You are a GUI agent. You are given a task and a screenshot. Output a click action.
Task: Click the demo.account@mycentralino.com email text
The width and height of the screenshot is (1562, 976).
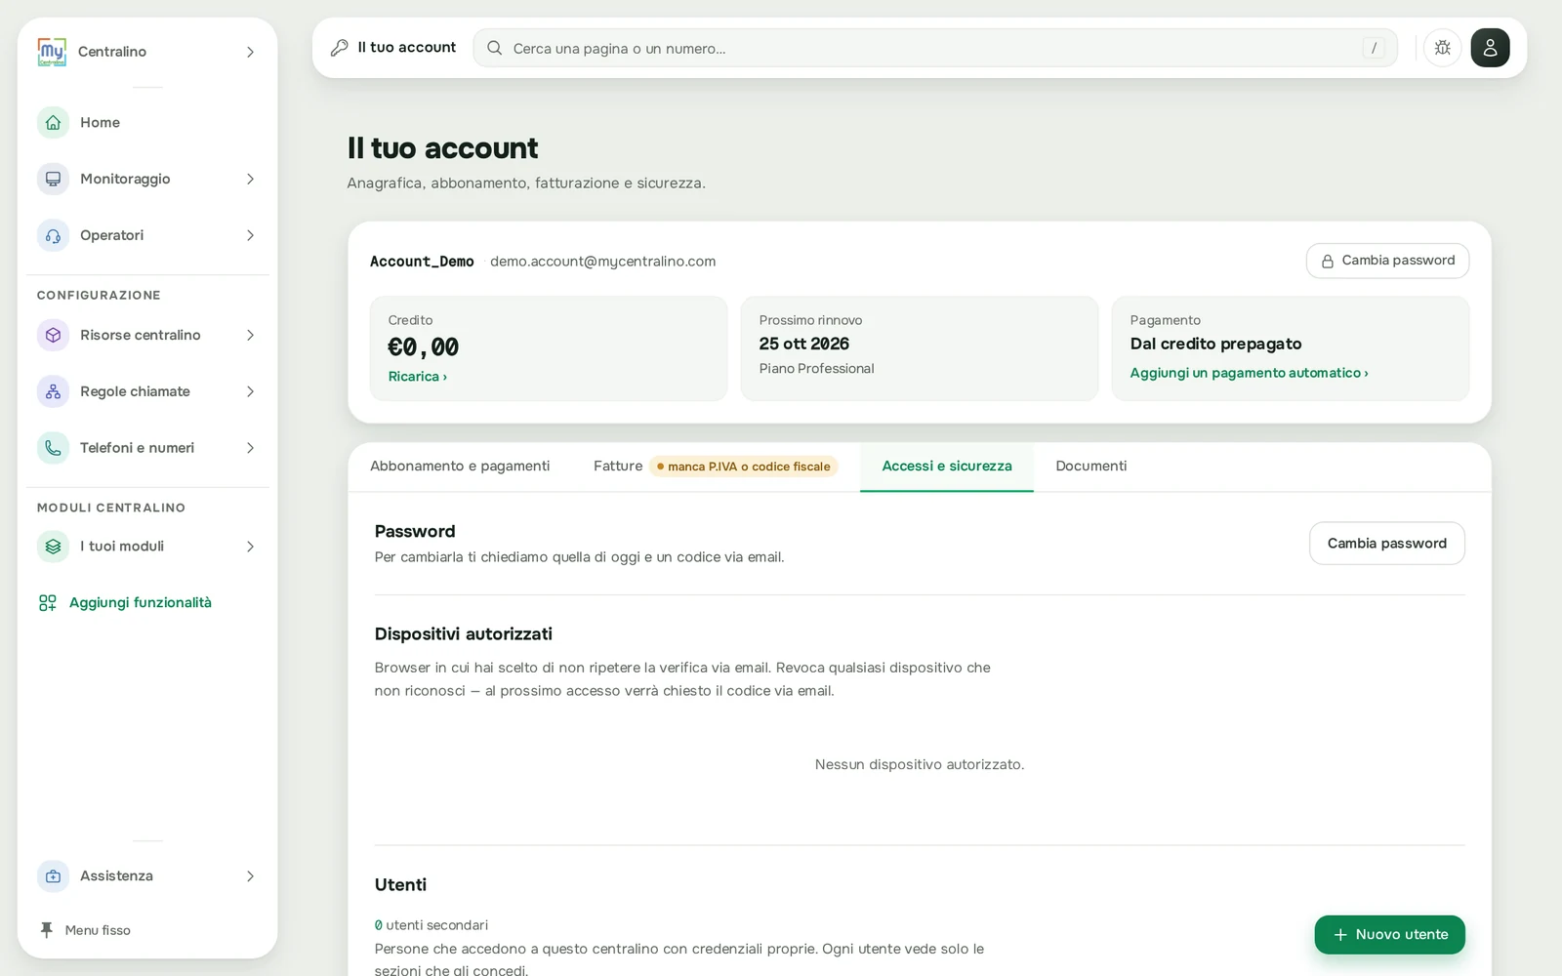(602, 262)
